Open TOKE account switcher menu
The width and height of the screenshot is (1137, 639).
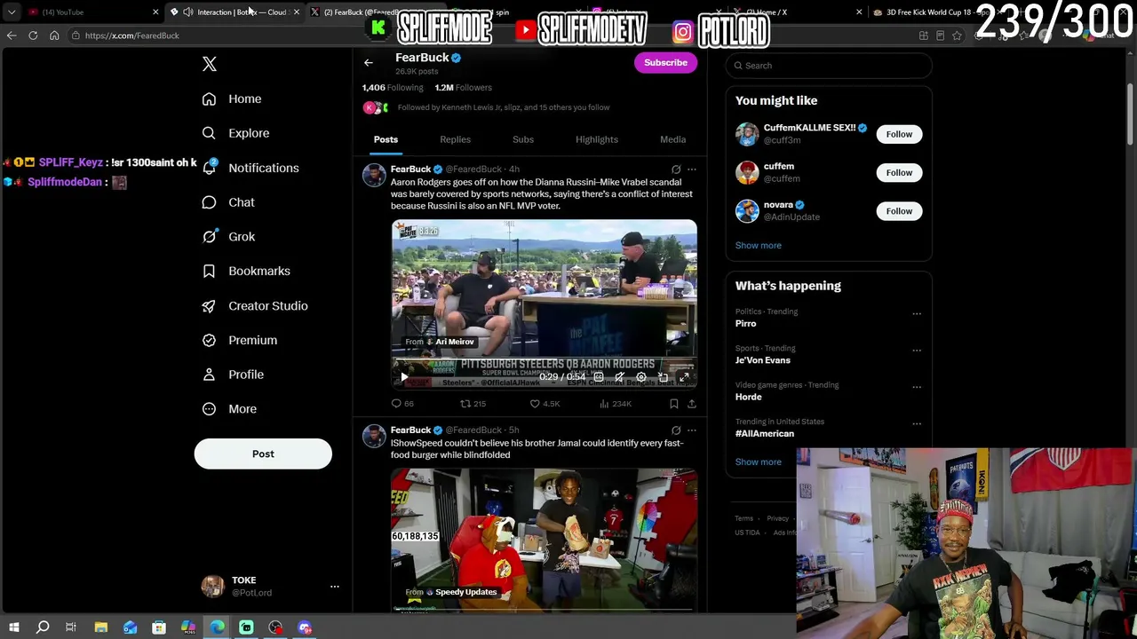pos(270,587)
